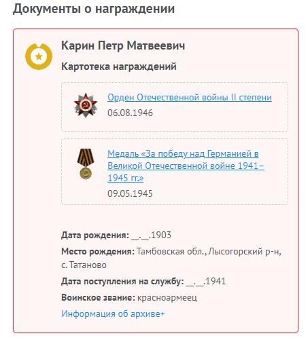Image resolution: width=308 pixels, height=342 pixels.
Task: Click the name Карин Петр Матвеевич
Action: click(123, 45)
